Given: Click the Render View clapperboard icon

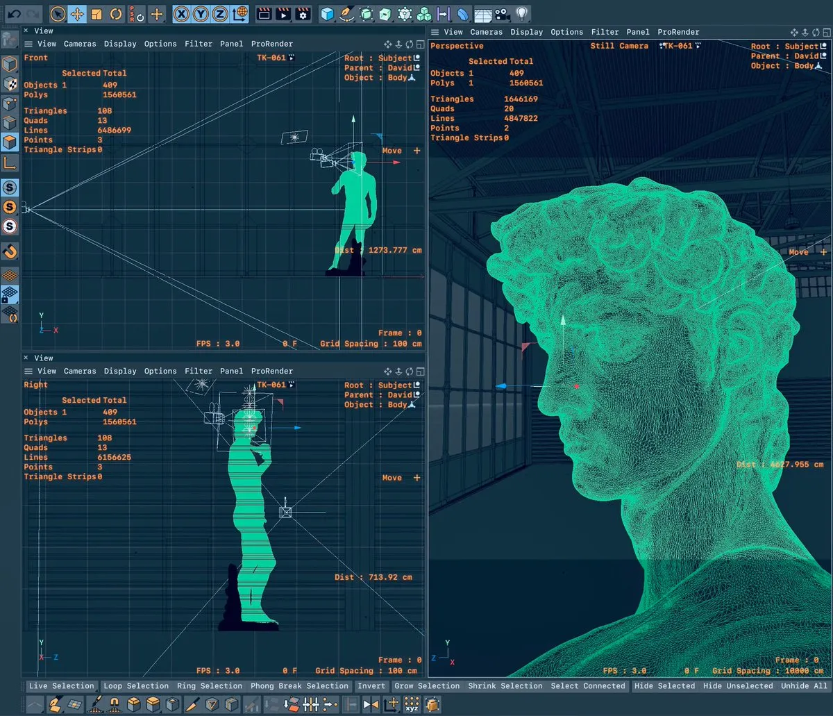Looking at the screenshot, I should click(264, 13).
